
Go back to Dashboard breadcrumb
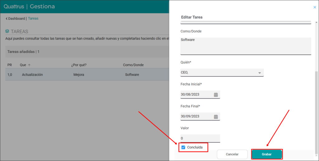(17, 18)
